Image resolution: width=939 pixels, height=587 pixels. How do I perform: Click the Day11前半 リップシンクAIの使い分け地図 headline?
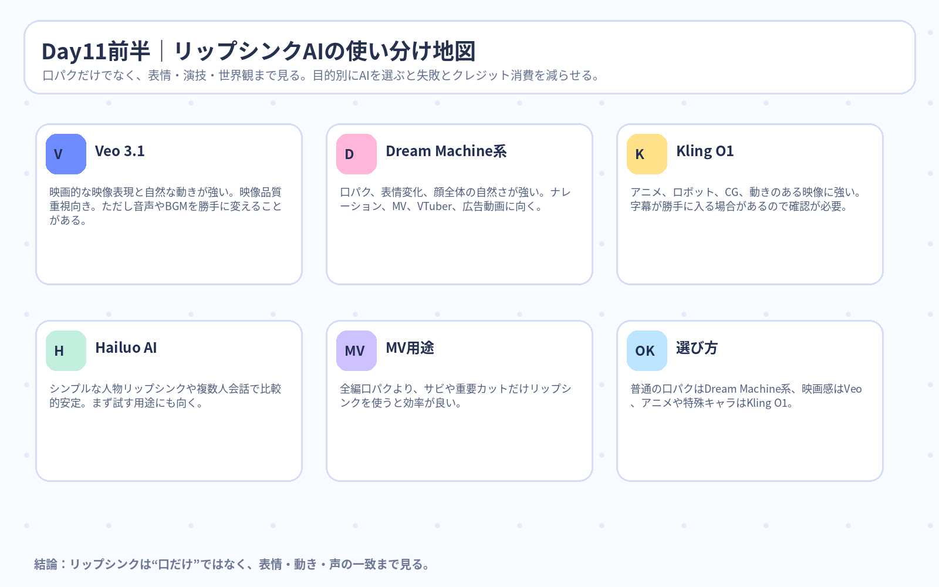258,51
